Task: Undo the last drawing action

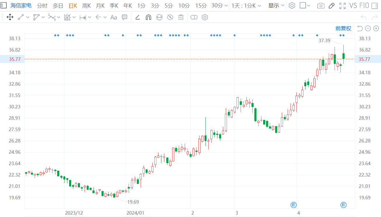Action: click(x=363, y=17)
